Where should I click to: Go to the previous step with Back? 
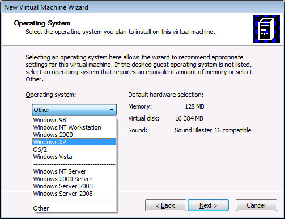click(x=165, y=205)
